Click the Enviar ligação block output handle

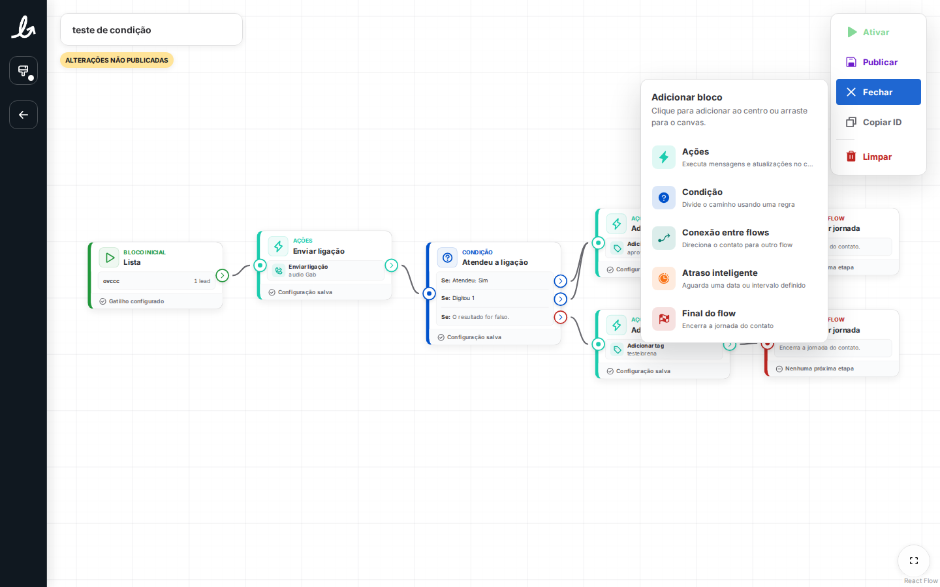tap(392, 265)
